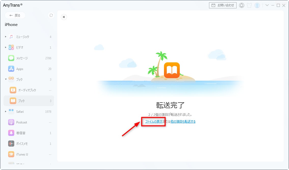Select the Audiobooks (オーディオブック) icon
Viewport: 289px width, 170px height.
(13, 90)
